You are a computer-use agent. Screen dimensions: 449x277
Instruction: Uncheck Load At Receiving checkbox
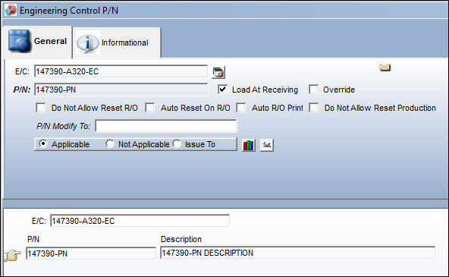click(x=222, y=90)
